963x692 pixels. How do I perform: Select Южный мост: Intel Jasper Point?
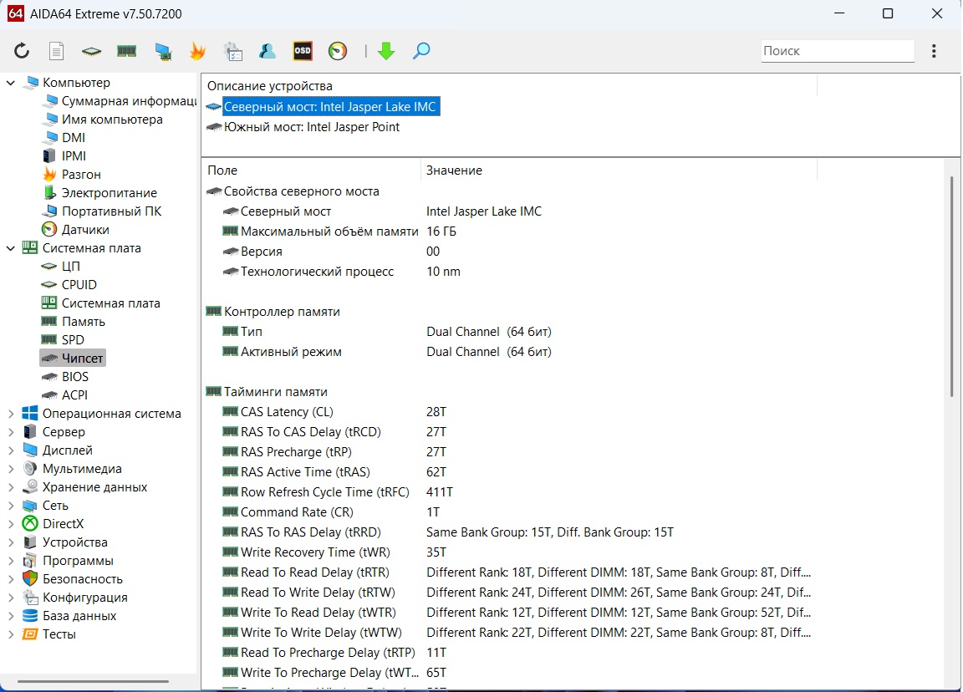point(311,127)
